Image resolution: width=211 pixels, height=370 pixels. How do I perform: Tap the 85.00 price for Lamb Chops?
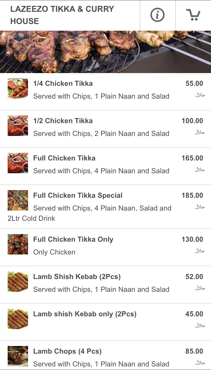pyautogui.click(x=194, y=351)
